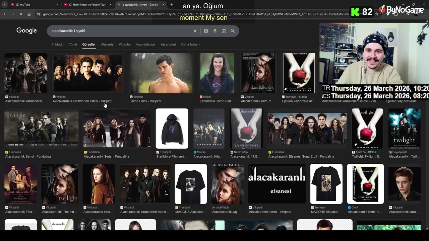The height and width of the screenshot is (241, 429).
Task: Go back with the browser back arrow
Action: point(5,14)
